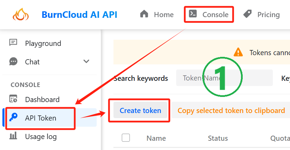Viewport: 290px width, 150px height.
Task: Go to the Pricing page
Action: click(261, 15)
